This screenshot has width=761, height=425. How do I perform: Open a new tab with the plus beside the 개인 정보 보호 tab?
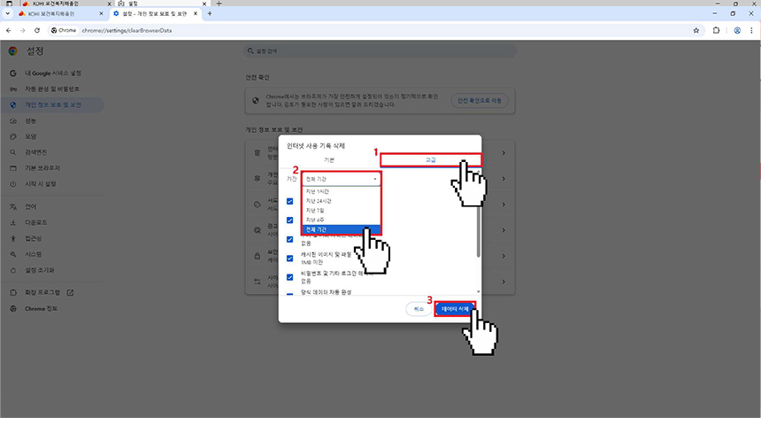tap(210, 13)
